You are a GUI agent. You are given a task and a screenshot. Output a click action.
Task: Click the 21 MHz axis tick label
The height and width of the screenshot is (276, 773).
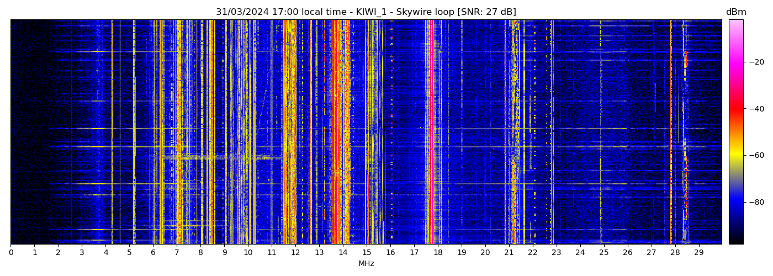pyautogui.click(x=509, y=253)
